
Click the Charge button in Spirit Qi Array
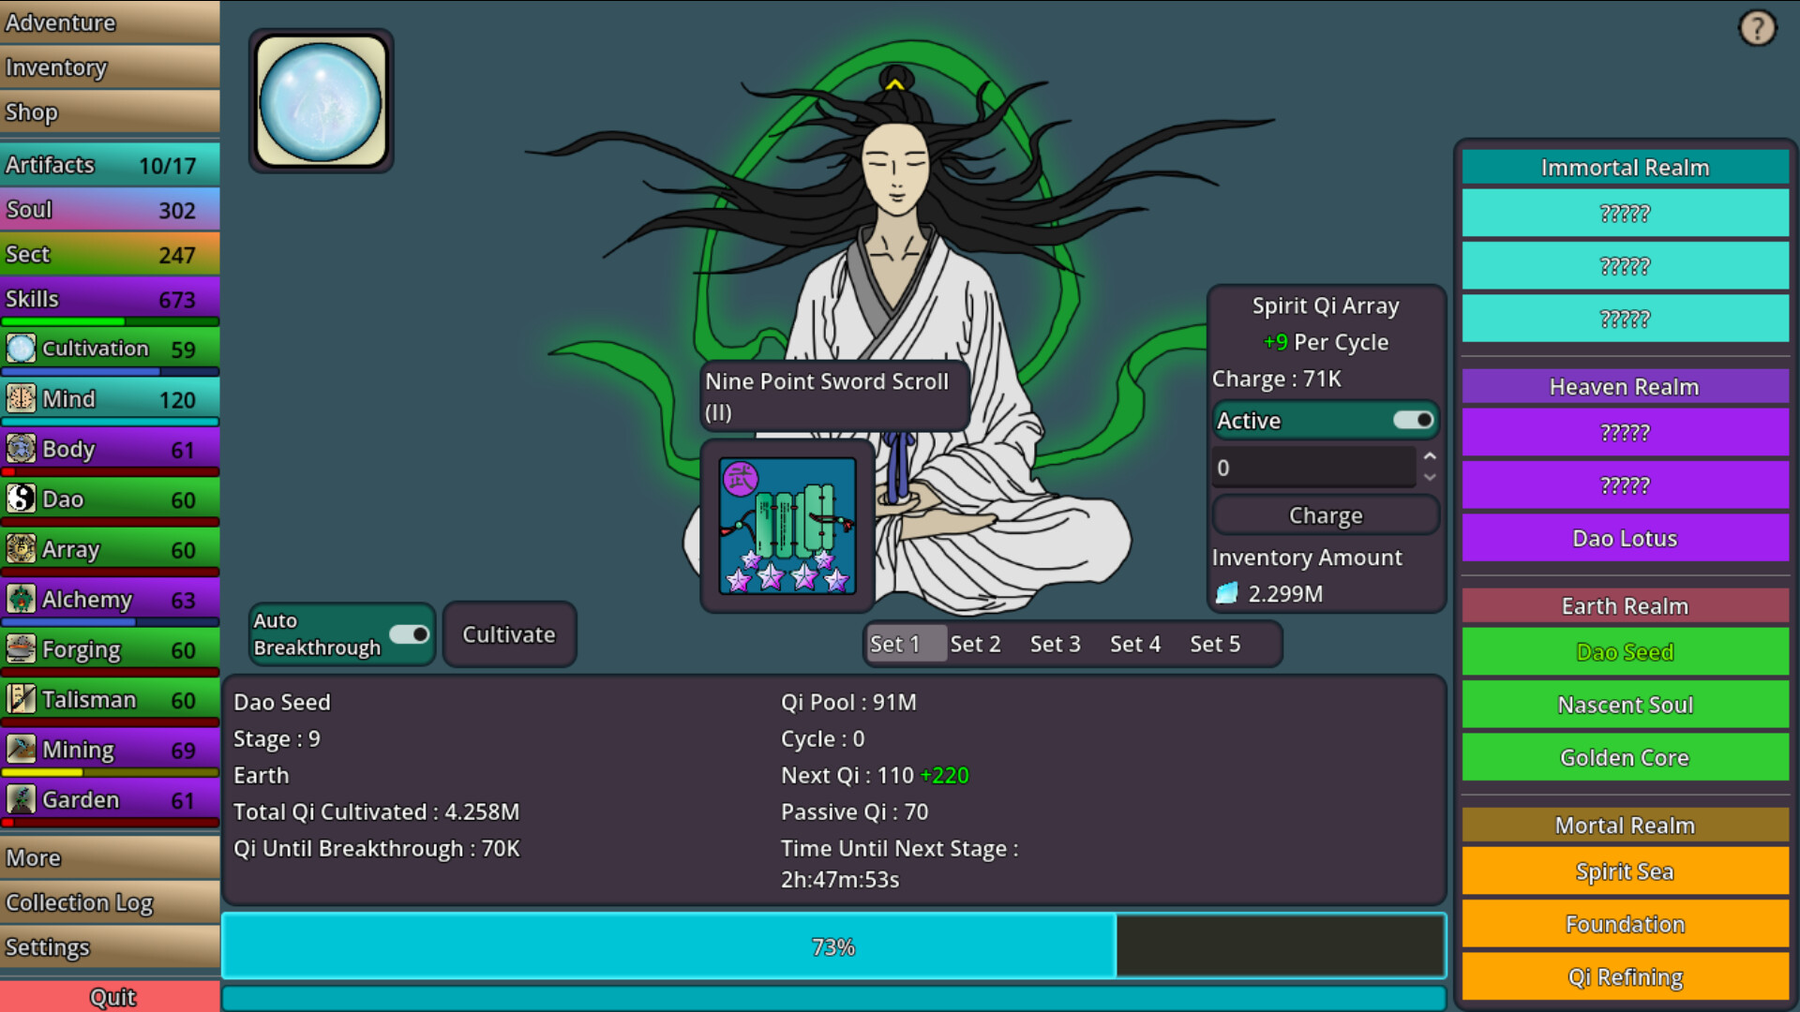point(1325,514)
